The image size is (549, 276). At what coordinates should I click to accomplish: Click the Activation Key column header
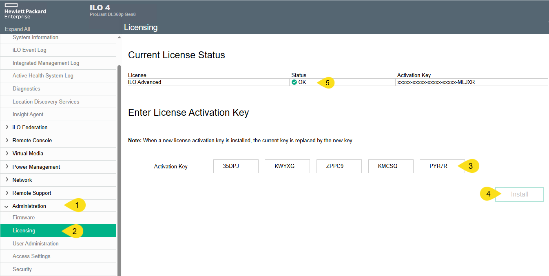click(x=414, y=75)
